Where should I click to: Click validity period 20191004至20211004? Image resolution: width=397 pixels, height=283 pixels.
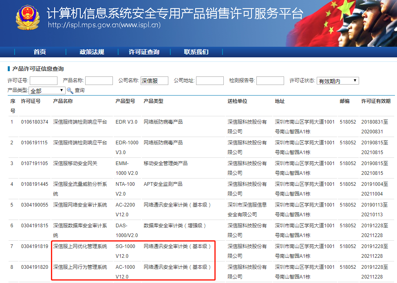pyautogui.click(x=375, y=189)
